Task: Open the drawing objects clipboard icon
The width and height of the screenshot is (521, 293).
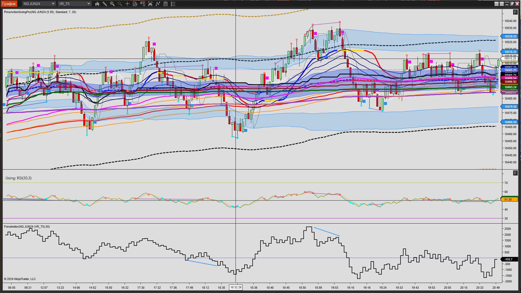Action: (166, 4)
